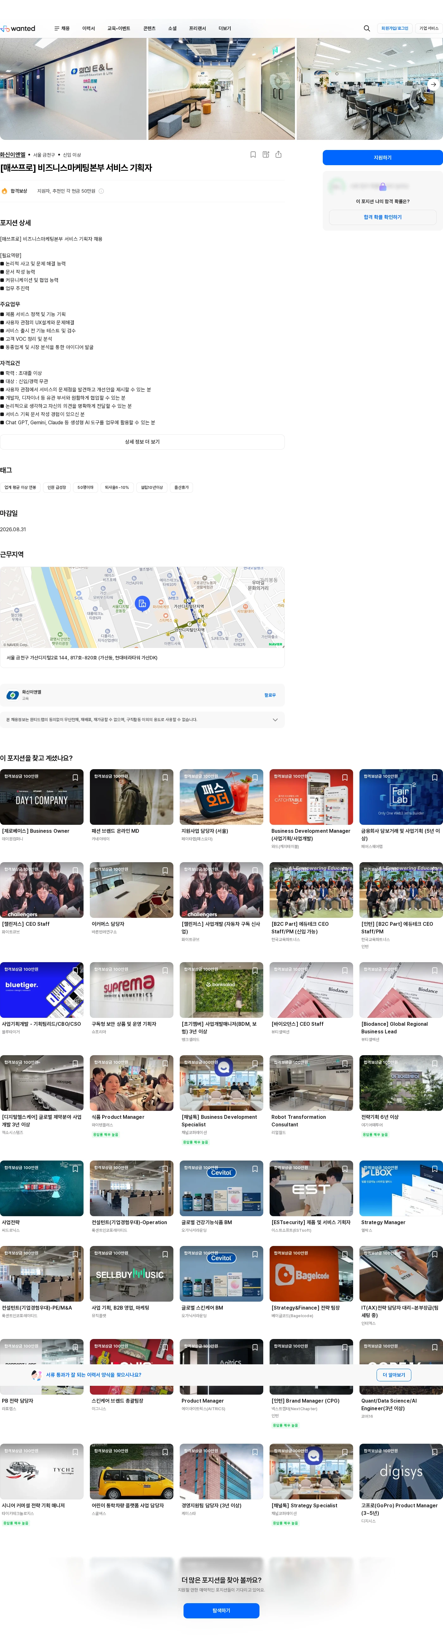Bookmark the Robot Transformation Consultant card
Screen dimensions: 443x1644
(x=345, y=1064)
